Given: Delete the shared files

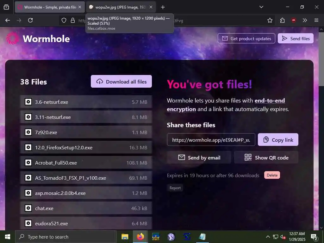Looking at the screenshot, I should coord(272,175).
